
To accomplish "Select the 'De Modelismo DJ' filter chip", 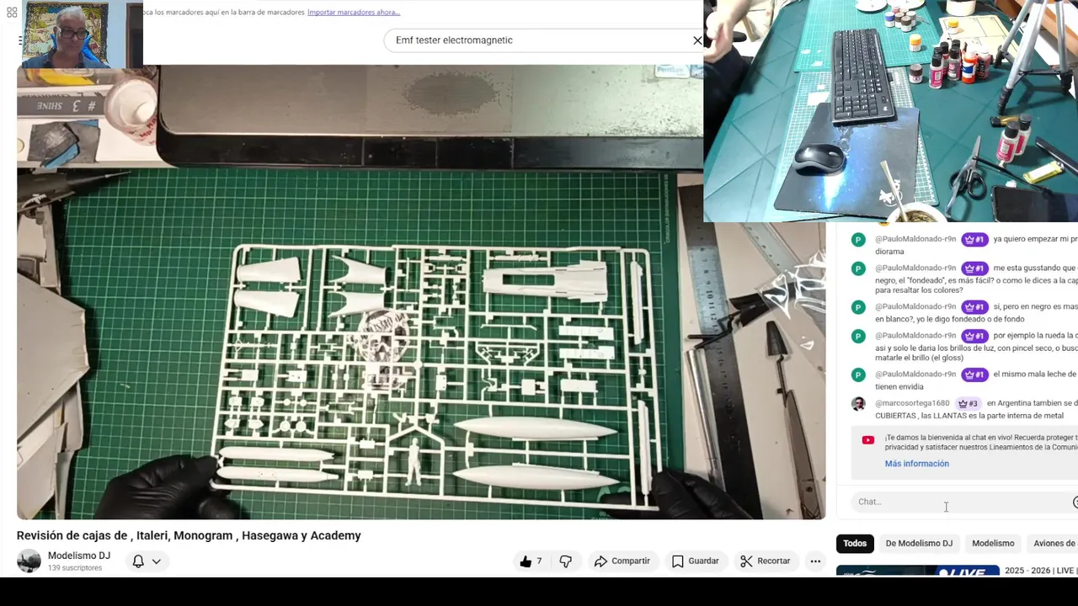I will pyautogui.click(x=919, y=544).
